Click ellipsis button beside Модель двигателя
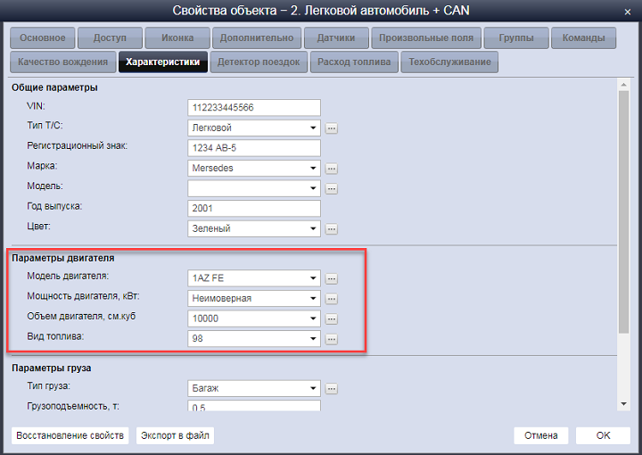 point(332,278)
